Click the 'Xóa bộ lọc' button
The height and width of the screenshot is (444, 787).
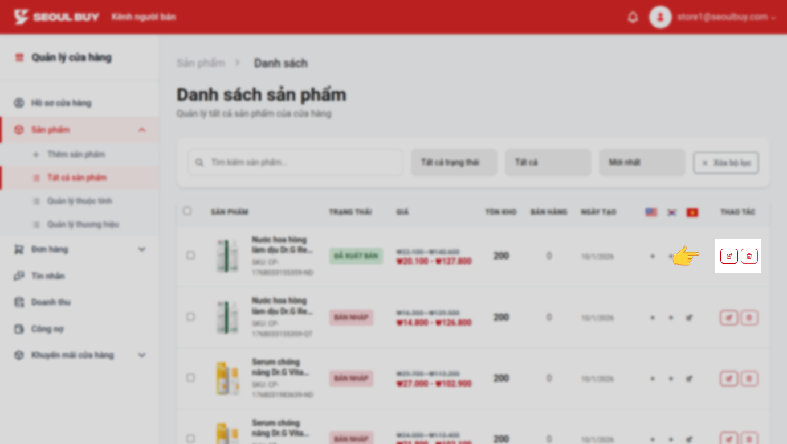(725, 163)
